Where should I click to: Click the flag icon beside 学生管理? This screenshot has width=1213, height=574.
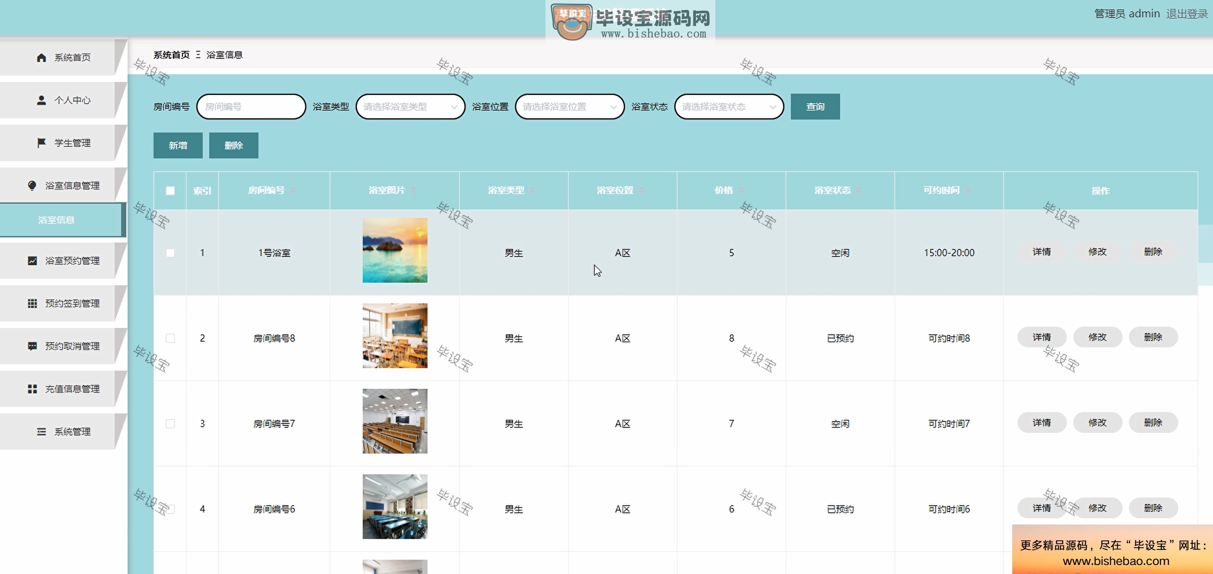[x=41, y=143]
